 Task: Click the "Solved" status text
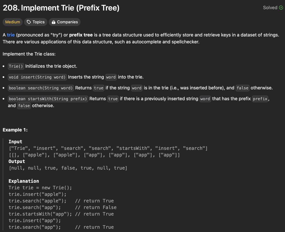coord(270,8)
